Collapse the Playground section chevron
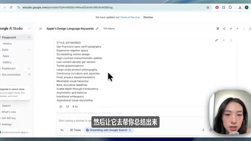Screen dimensions: 251x141 [29, 38]
